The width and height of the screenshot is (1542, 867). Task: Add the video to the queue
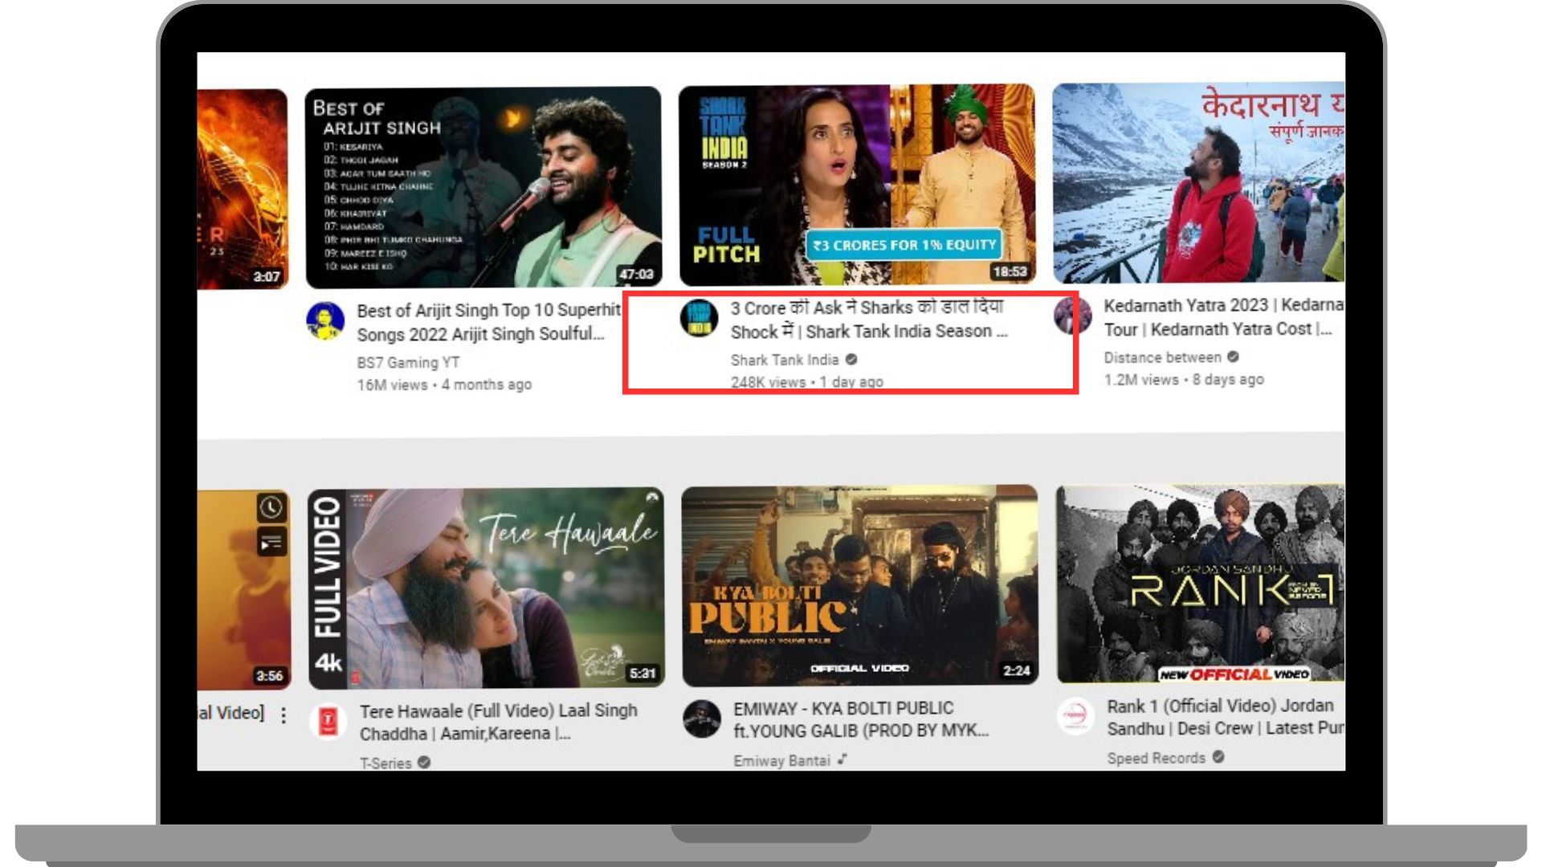[x=271, y=541]
